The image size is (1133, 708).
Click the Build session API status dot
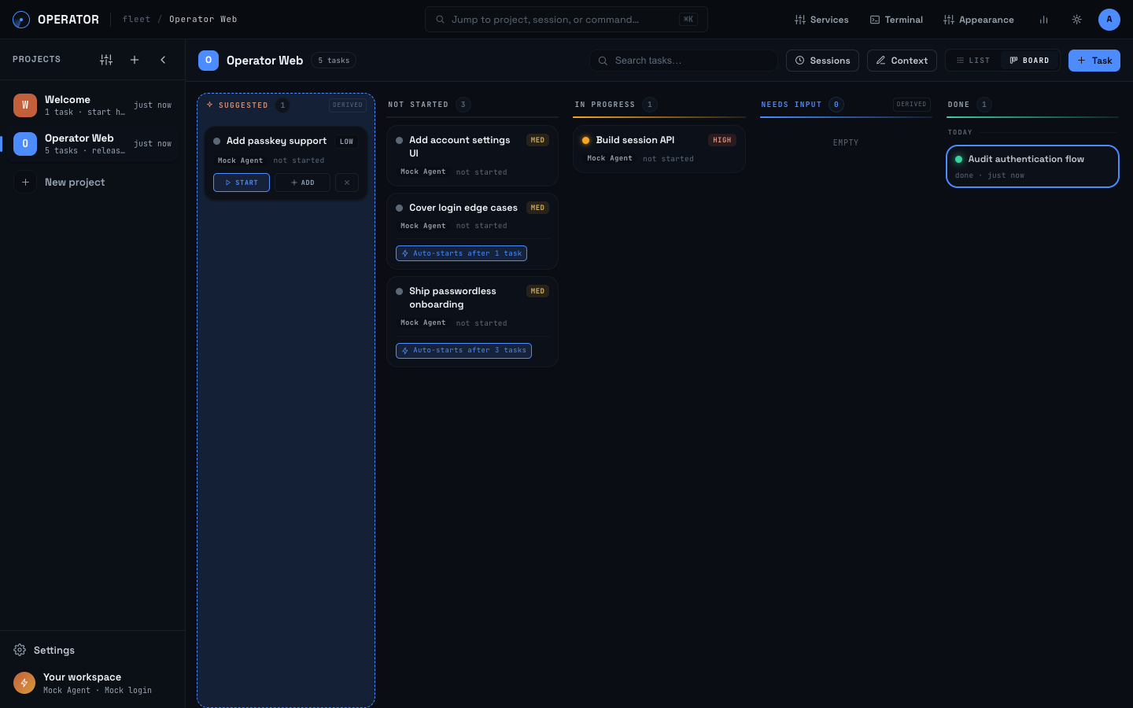point(585,140)
